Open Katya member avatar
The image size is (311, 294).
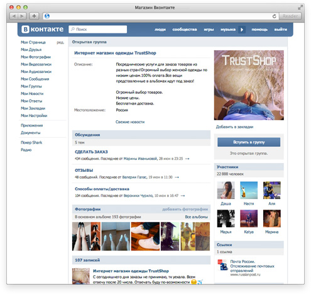249,218
